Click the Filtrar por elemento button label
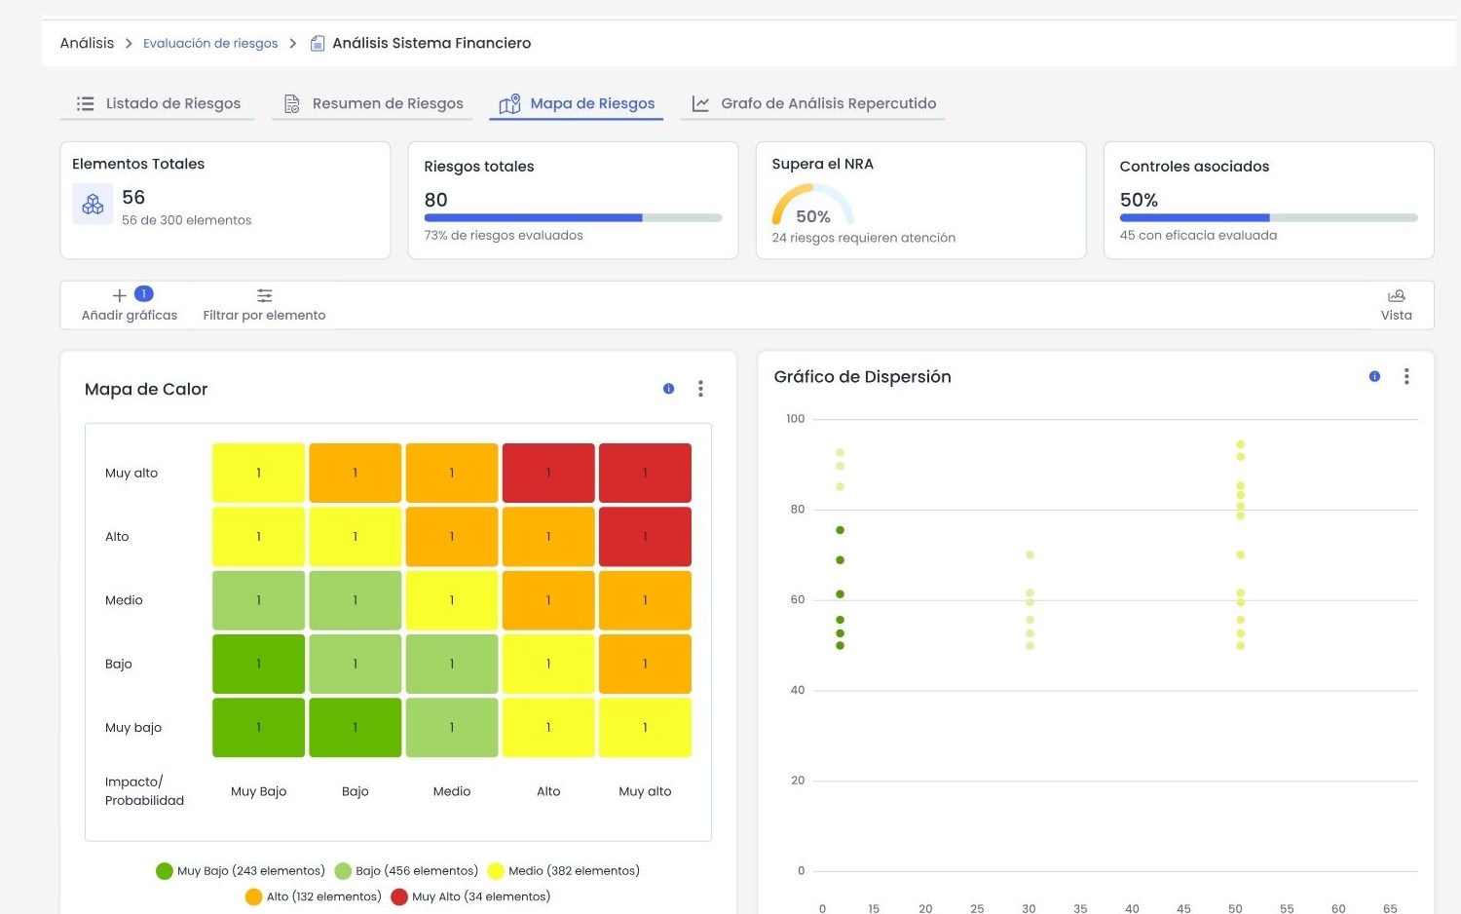Image resolution: width=1461 pixels, height=914 pixels. [x=264, y=315]
